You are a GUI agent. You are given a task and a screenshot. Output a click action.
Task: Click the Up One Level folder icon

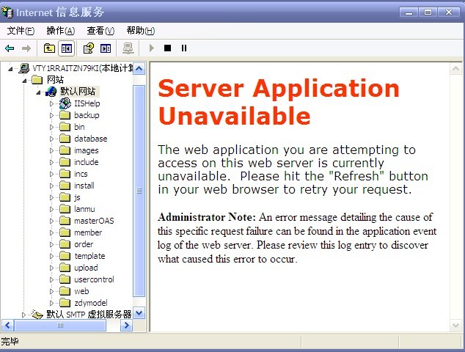coord(49,48)
